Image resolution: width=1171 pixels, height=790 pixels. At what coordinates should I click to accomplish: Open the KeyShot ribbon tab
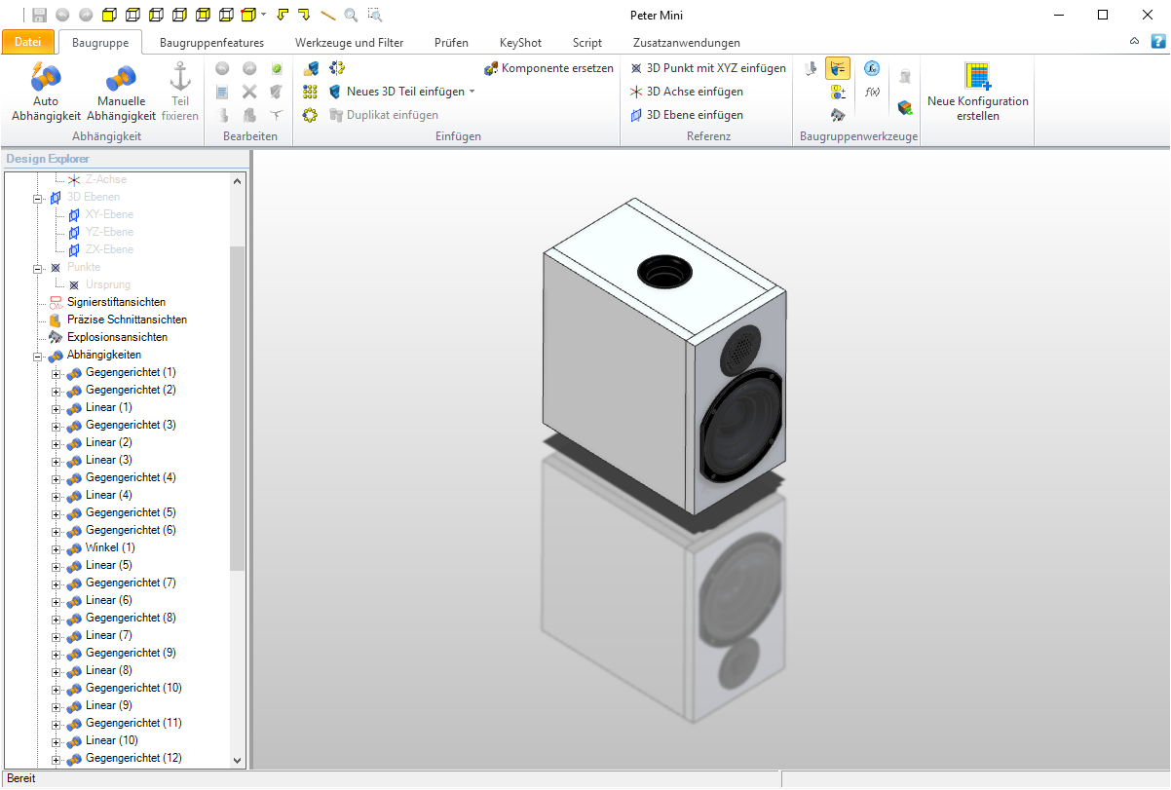(520, 43)
